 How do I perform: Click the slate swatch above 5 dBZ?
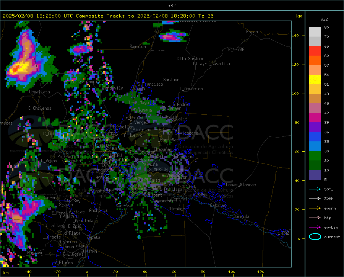tap(315, 175)
